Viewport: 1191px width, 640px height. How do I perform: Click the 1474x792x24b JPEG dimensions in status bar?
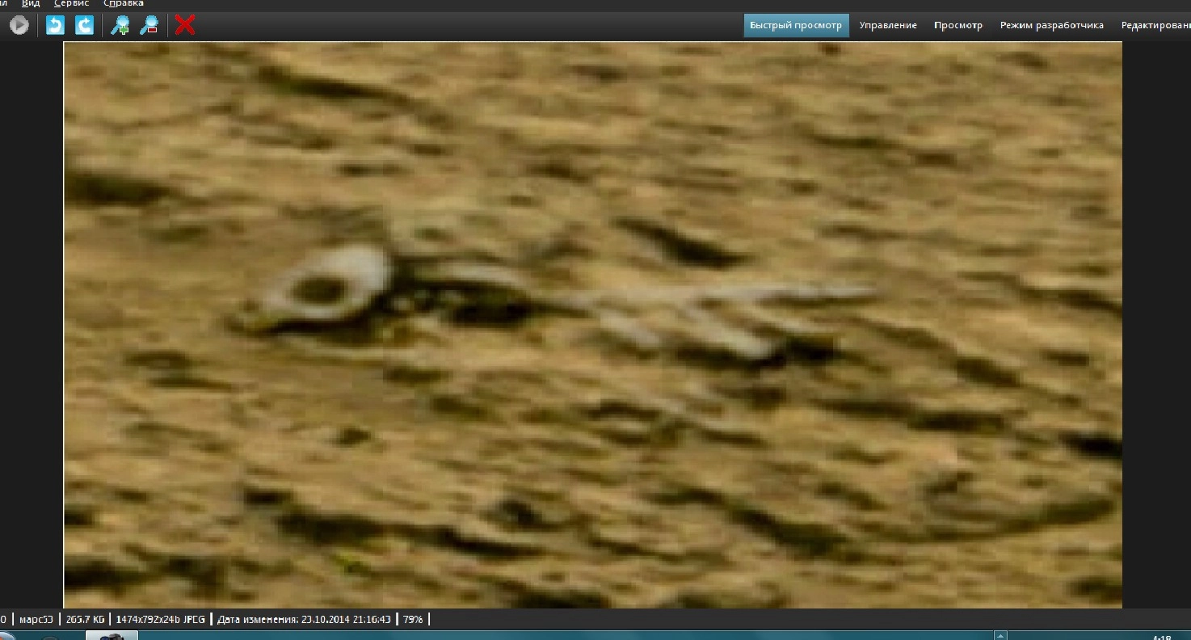click(x=160, y=620)
